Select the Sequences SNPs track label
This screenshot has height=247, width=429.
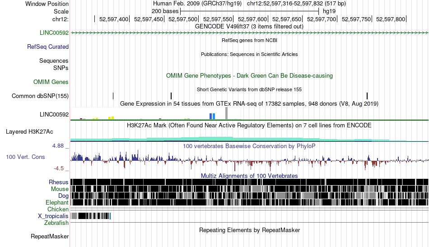(x=54, y=64)
